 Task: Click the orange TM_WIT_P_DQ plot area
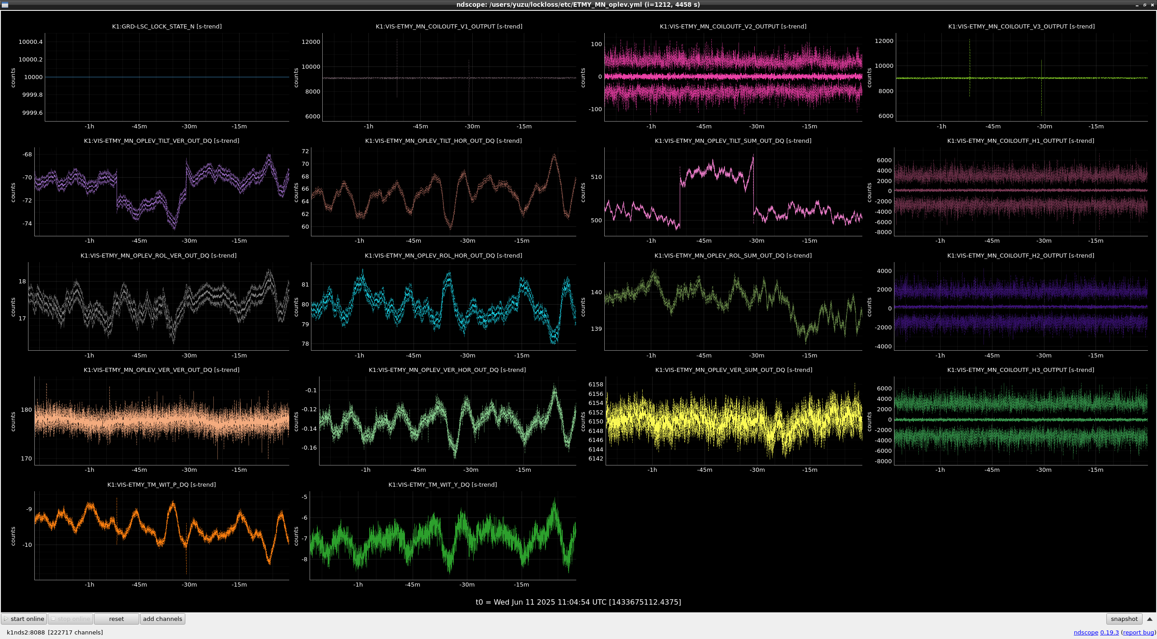(161, 535)
